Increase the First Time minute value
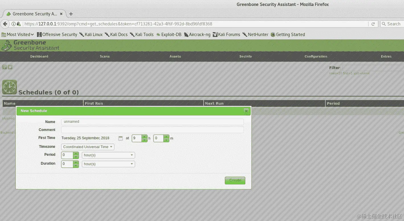This screenshot has width=404, height=221. point(166,137)
